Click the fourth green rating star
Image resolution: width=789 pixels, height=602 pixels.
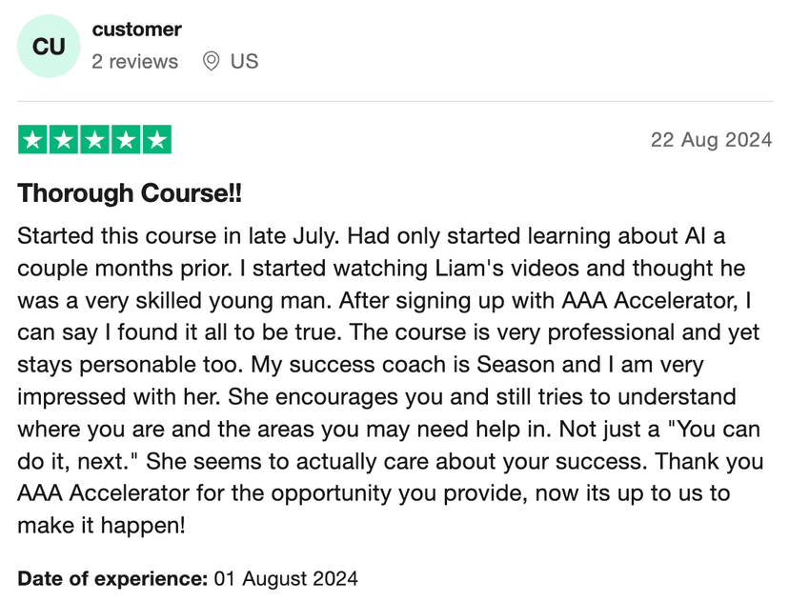pos(126,141)
